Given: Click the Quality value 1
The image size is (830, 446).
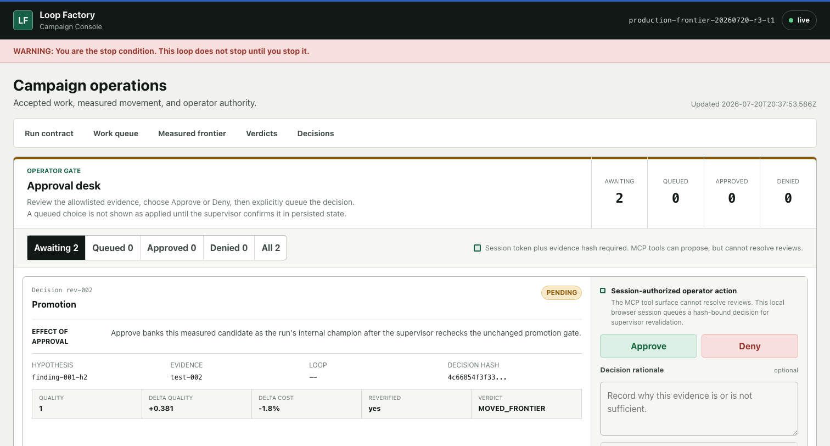Looking at the screenshot, I should 41,409.
